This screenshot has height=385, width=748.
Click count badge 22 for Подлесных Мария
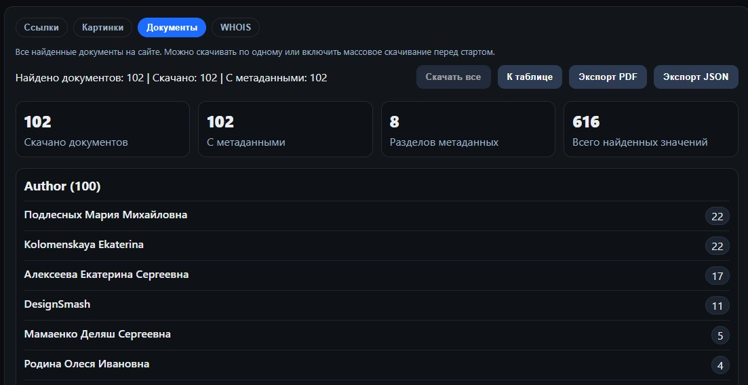[x=717, y=217]
